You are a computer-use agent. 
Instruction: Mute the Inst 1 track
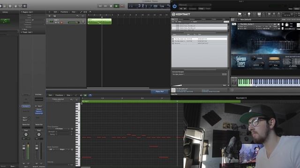pos(56,22)
